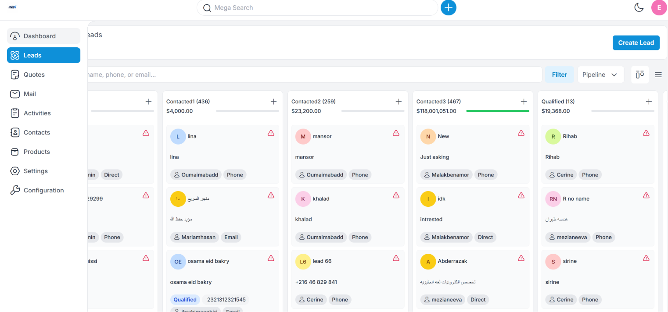Open Contacts in the sidebar
Viewport: 668px width, 312px height.
pyautogui.click(x=43, y=132)
